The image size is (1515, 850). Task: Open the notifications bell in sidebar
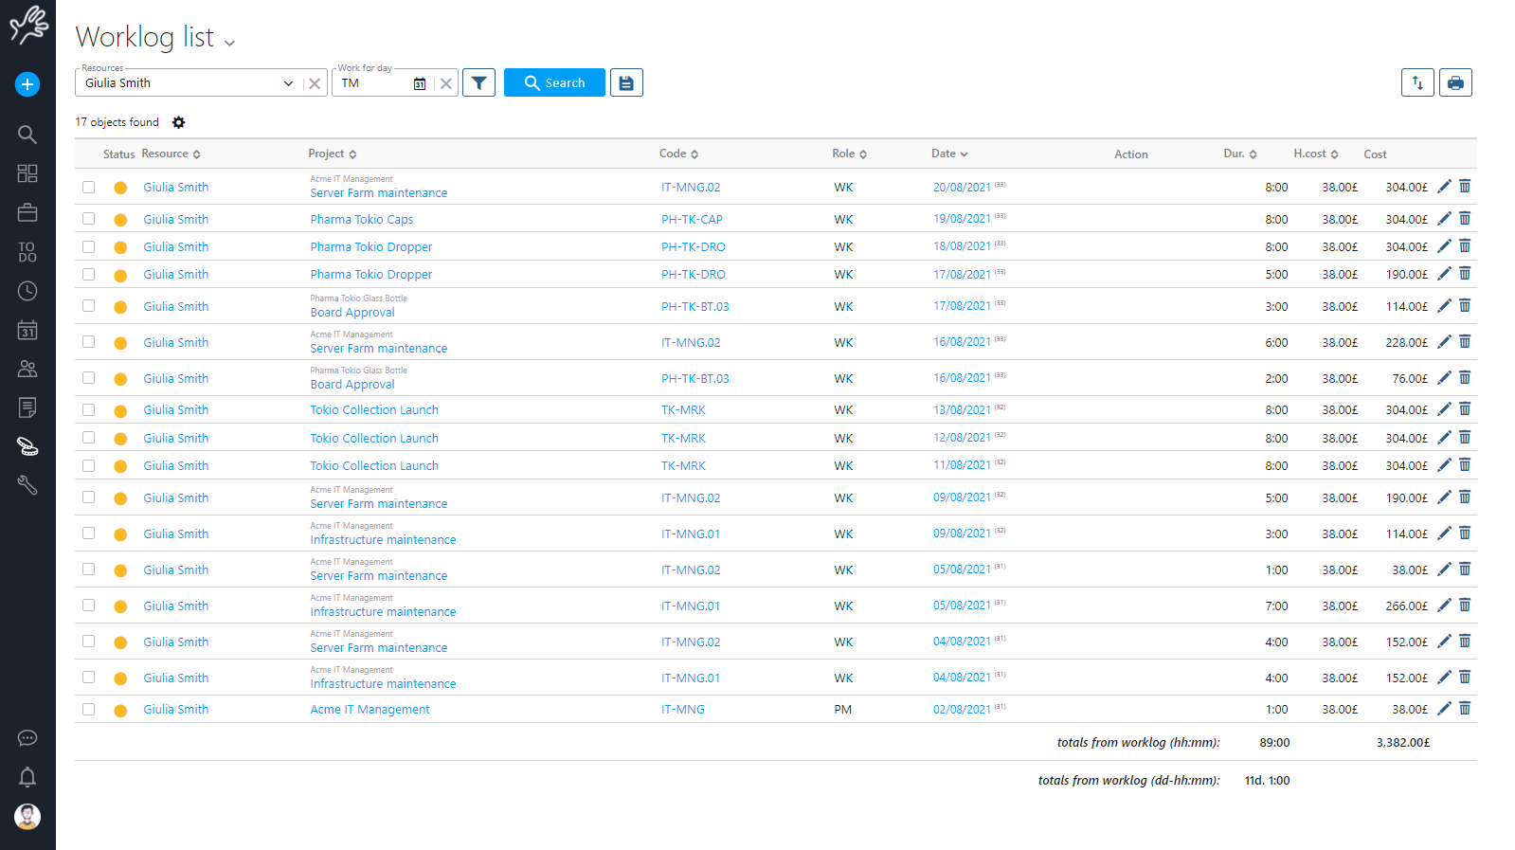27,777
